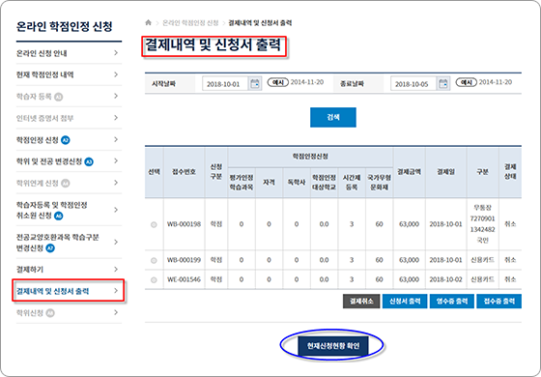Open calendar picker for 시작날짜
This screenshot has height=377, width=541.
coord(255,84)
